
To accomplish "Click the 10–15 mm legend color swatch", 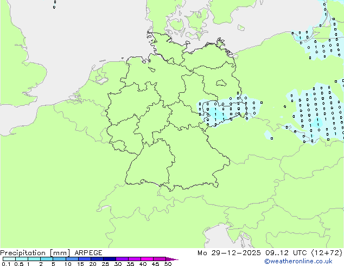I will [72, 259].
